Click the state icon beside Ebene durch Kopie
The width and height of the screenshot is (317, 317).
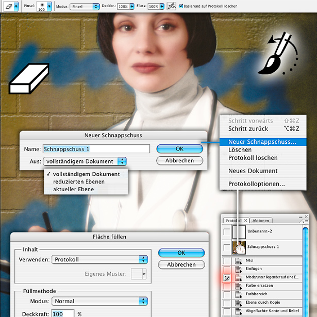239,303
